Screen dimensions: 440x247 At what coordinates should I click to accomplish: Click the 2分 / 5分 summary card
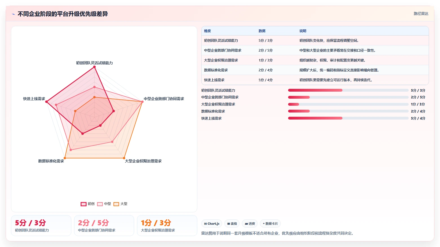pos(104,226)
